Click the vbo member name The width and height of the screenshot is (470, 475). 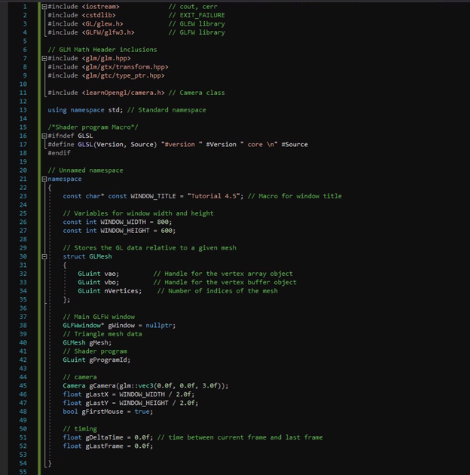(110, 282)
